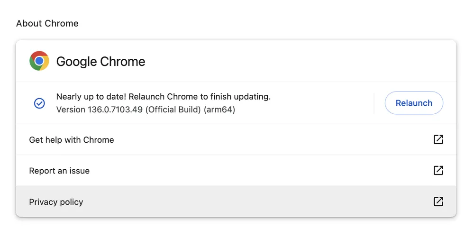
Task: Click the About Chrome page heading
Action: pyautogui.click(x=47, y=23)
